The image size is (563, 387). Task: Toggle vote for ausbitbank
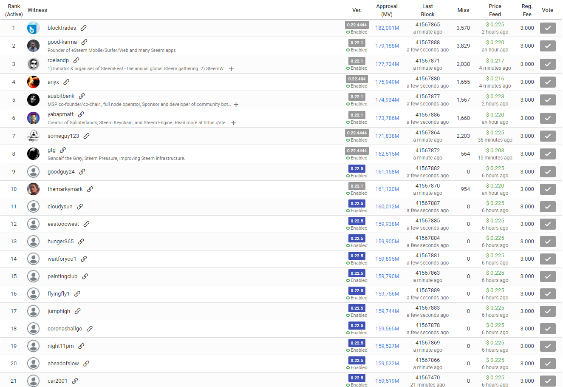548,100
